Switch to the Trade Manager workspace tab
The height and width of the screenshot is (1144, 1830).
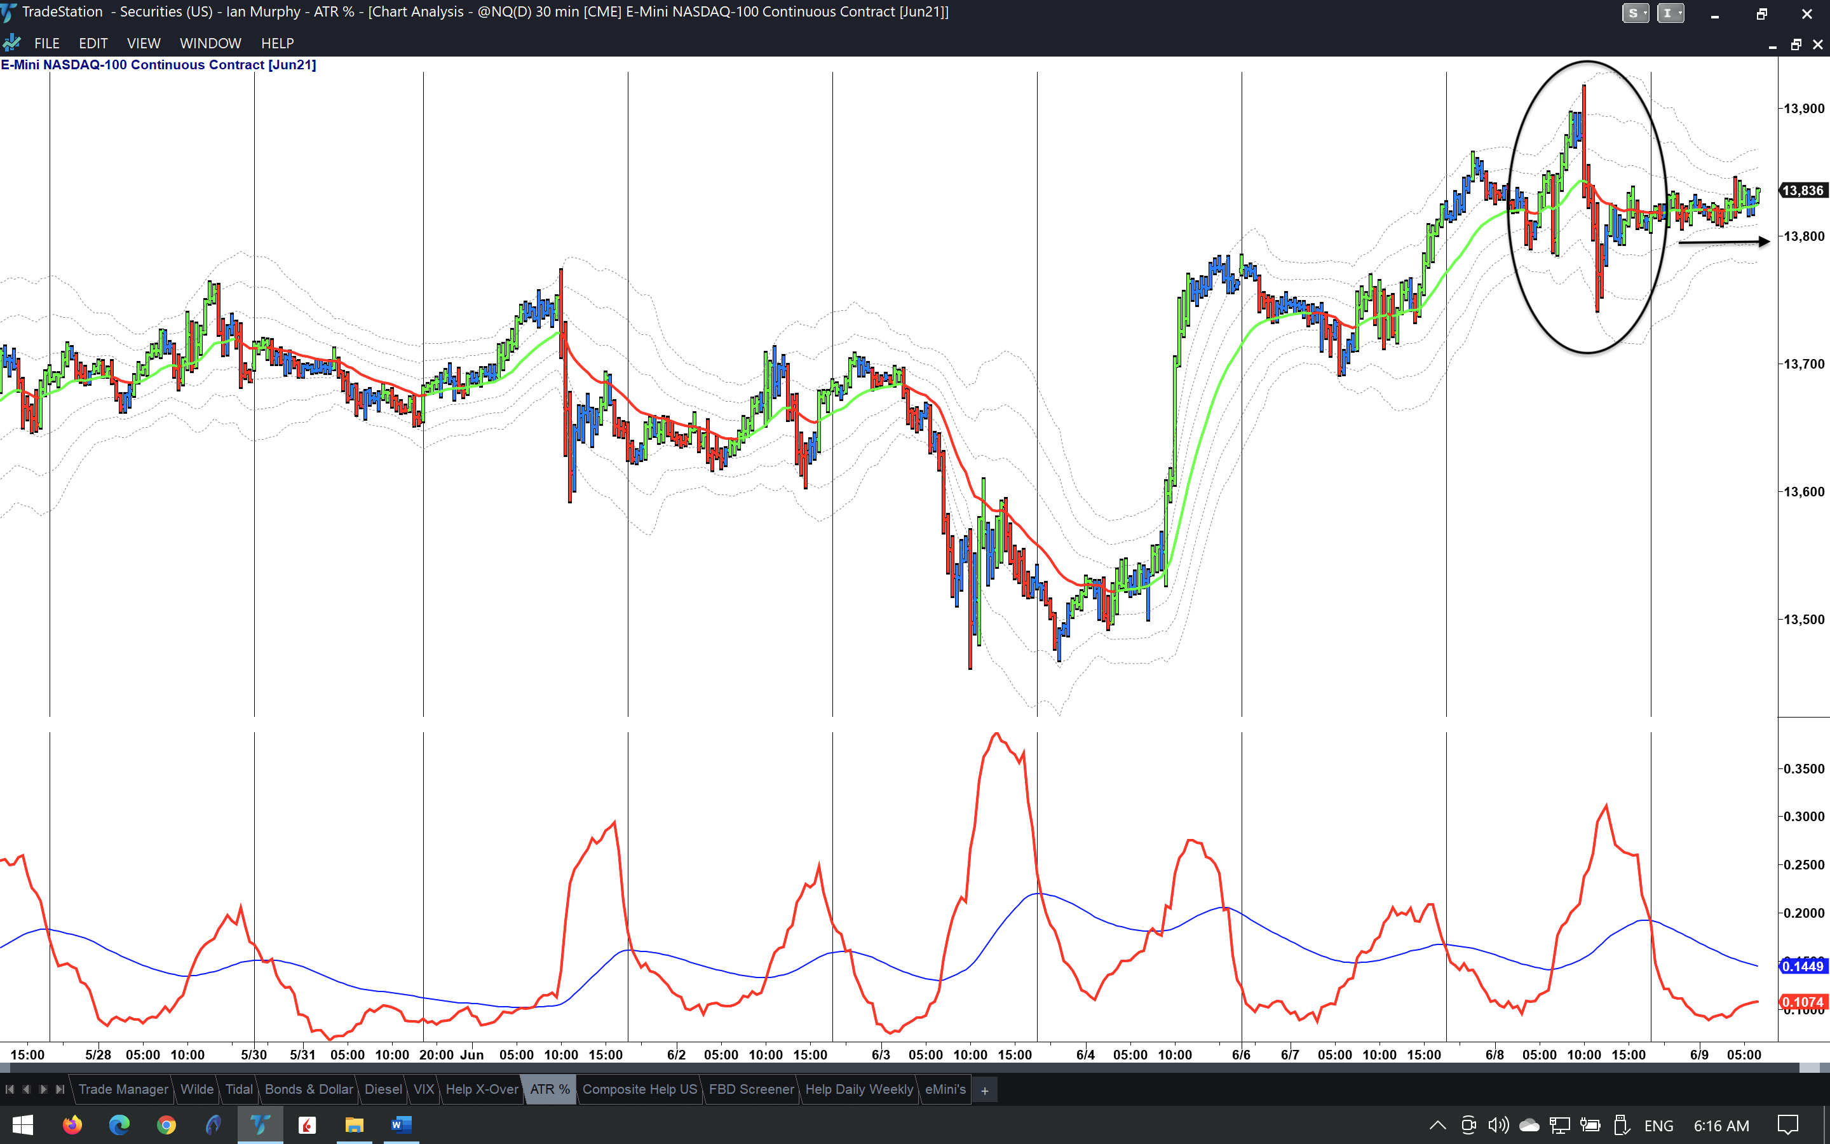pyautogui.click(x=123, y=1089)
